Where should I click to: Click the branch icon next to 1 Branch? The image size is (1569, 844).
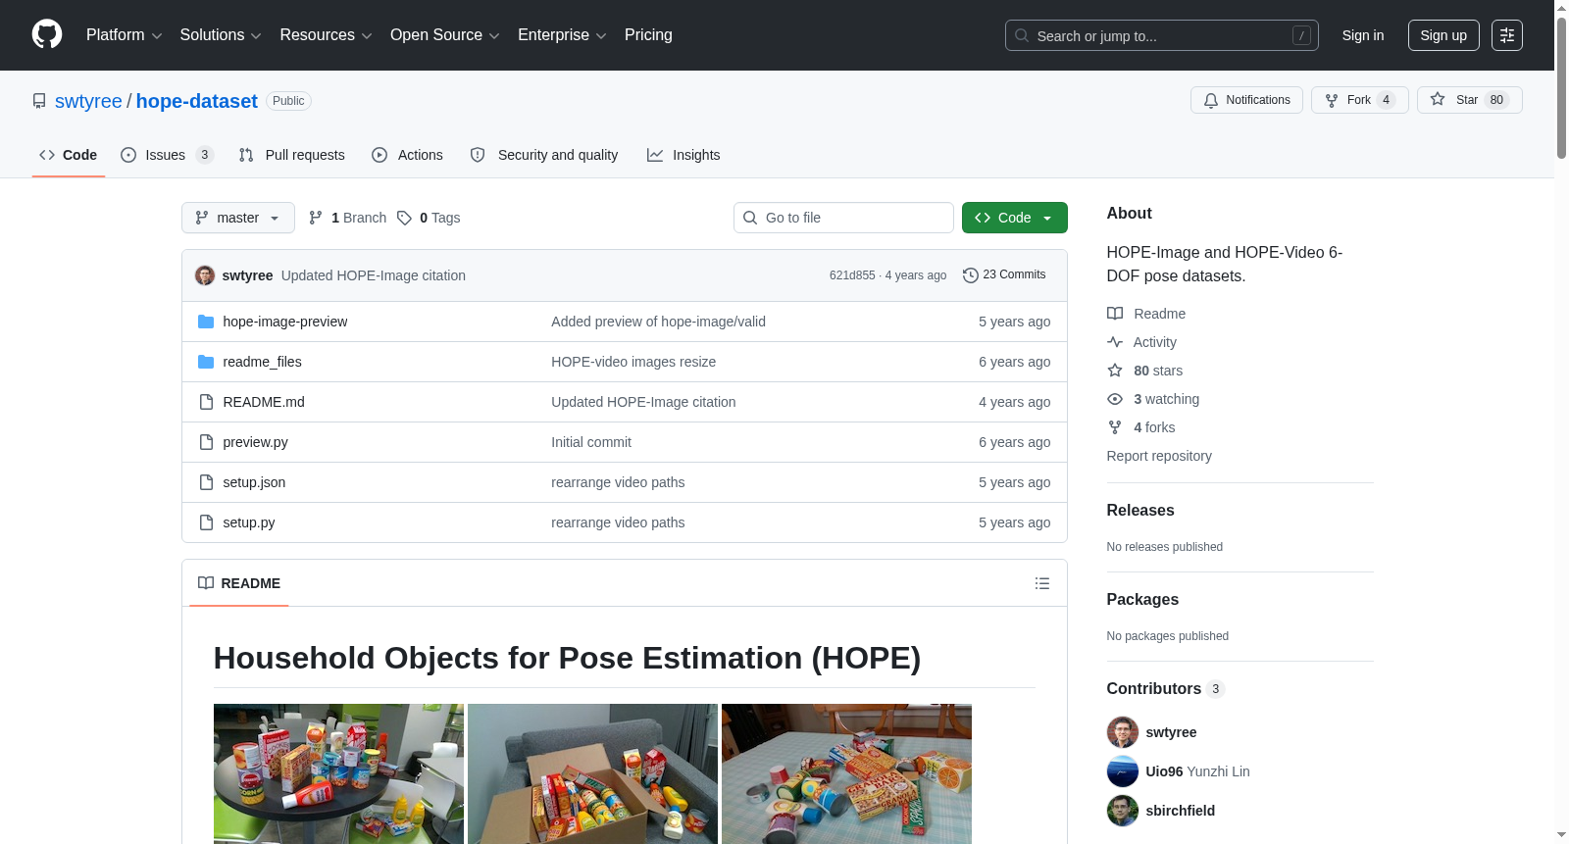(316, 218)
